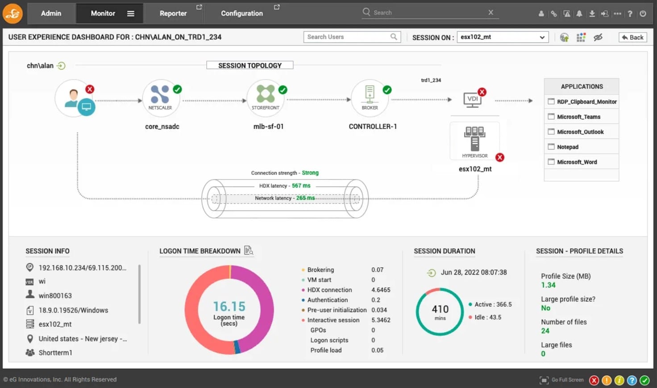657x388 pixels.
Task: Click the power logout icon
Action: pyautogui.click(x=643, y=13)
